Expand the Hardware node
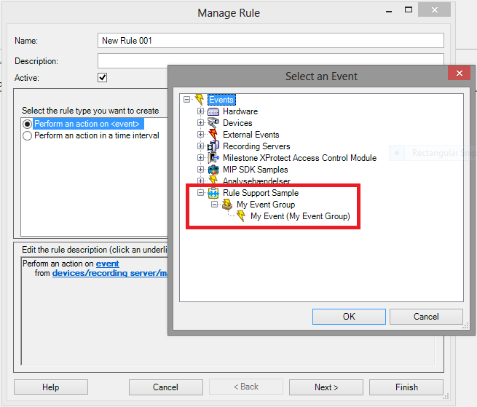Image resolution: width=477 pixels, height=407 pixels. click(200, 111)
